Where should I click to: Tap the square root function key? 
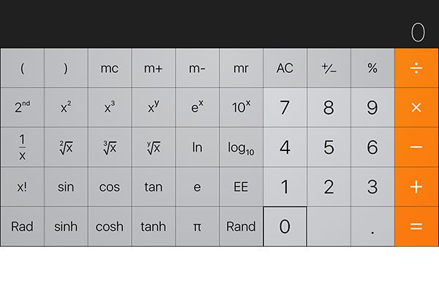point(66,147)
